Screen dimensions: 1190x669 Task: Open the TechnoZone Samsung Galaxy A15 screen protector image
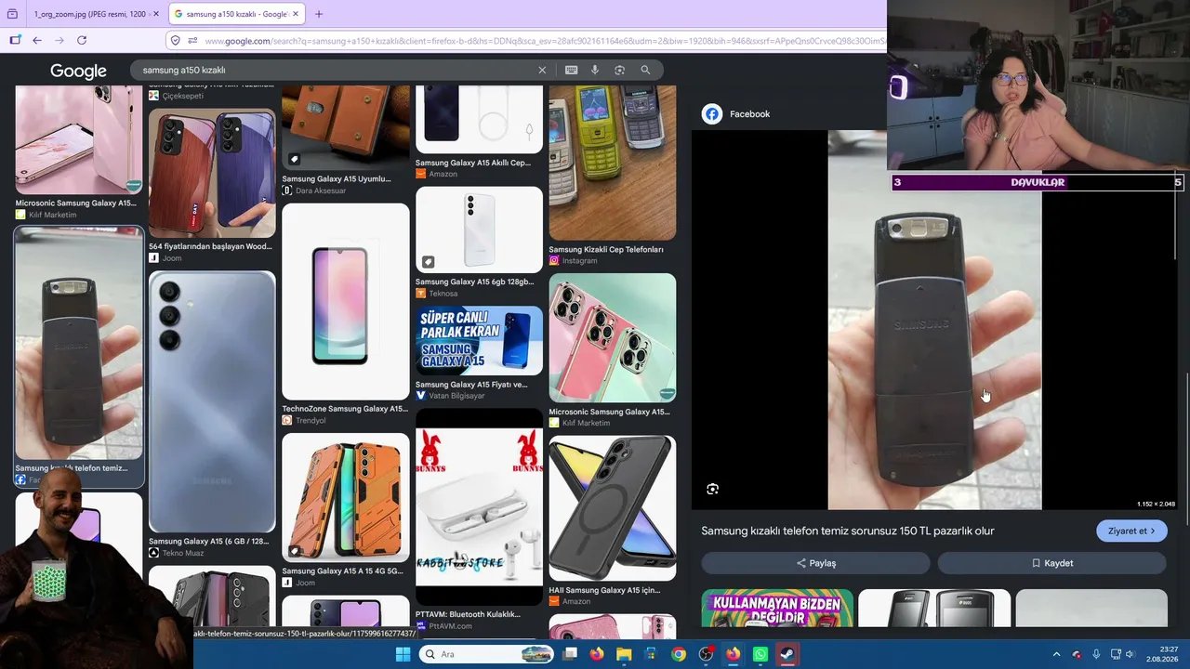pyautogui.click(x=345, y=302)
